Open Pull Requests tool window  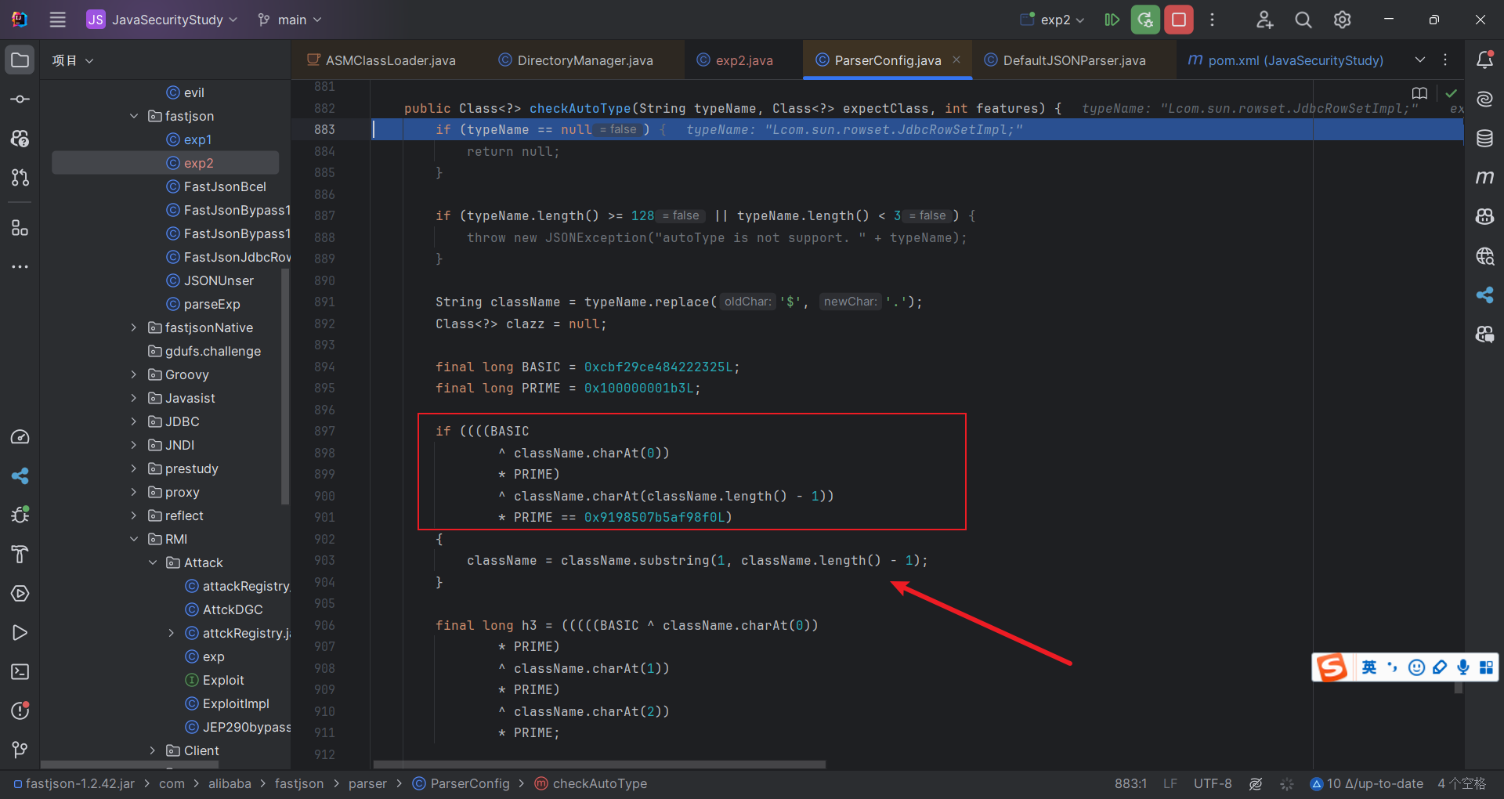[x=20, y=178]
